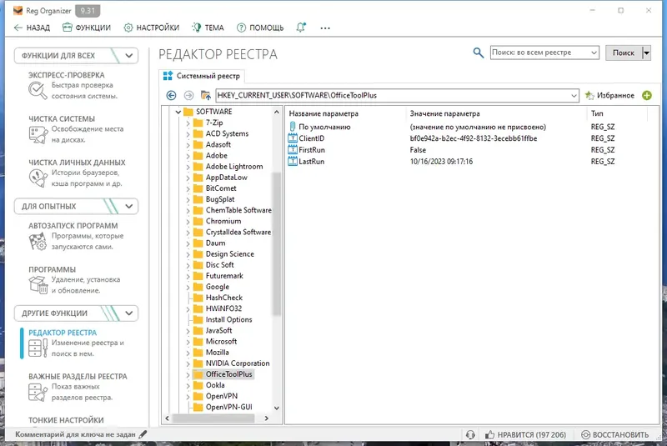Image resolution: width=667 pixels, height=446 pixels.
Task: Click the OfficeToolPlus folder icon
Action: [198, 374]
